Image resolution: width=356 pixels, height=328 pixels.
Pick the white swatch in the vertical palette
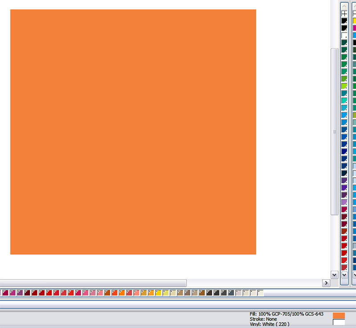[344, 36]
